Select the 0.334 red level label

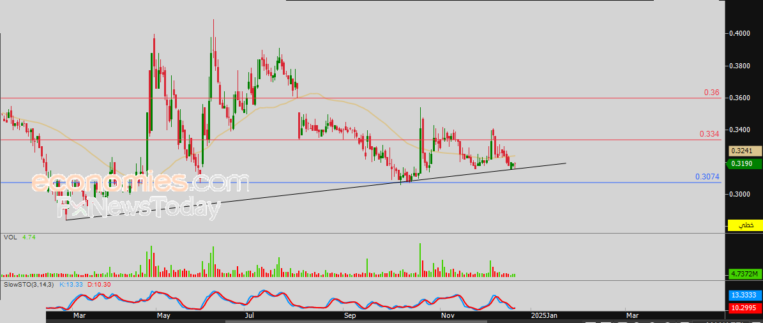pyautogui.click(x=709, y=134)
